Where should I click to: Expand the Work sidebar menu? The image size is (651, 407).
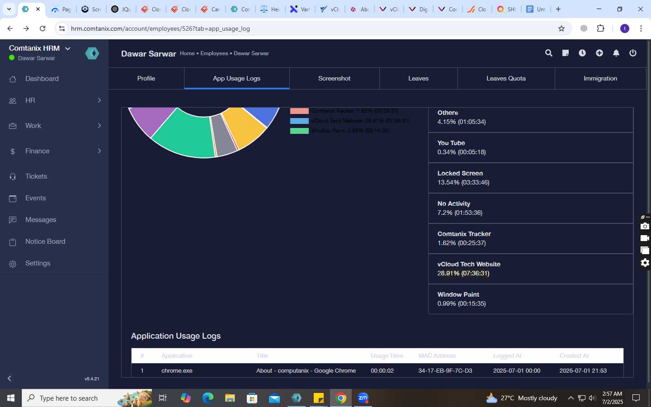(x=54, y=126)
